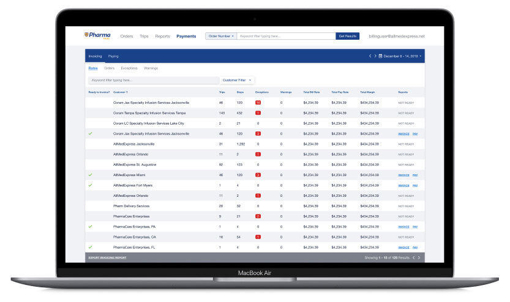This screenshot has height=302, width=510.
Task: Select the Orders sub-tab under Invoicing
Action: (109, 68)
